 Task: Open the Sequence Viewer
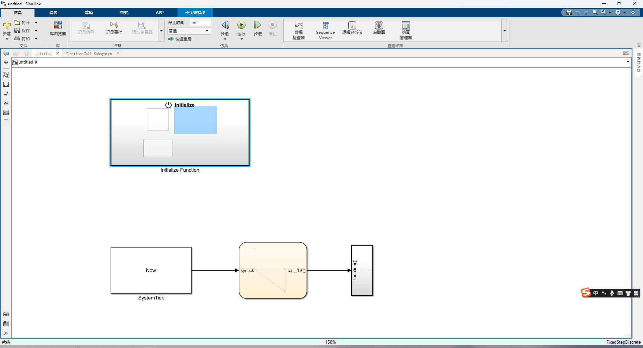pyautogui.click(x=325, y=30)
